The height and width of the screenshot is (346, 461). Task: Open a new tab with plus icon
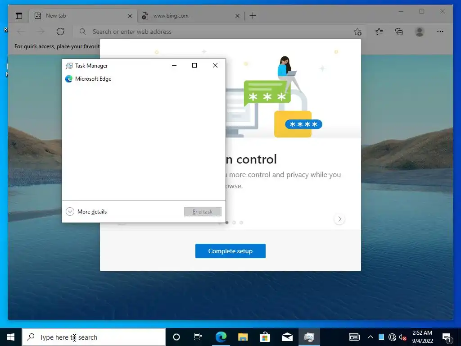click(x=253, y=16)
